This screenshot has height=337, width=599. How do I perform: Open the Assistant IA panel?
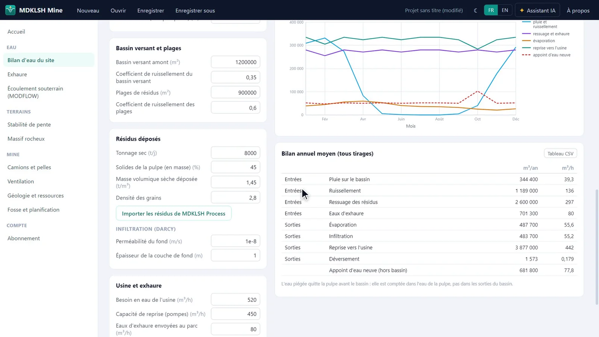click(x=537, y=10)
